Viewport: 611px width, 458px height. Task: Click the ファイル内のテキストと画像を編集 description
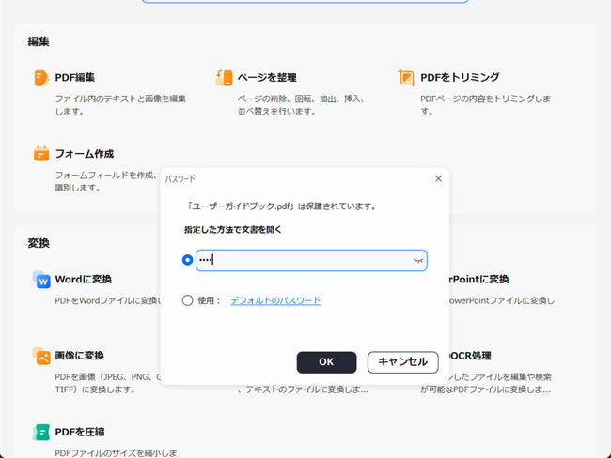click(120, 105)
